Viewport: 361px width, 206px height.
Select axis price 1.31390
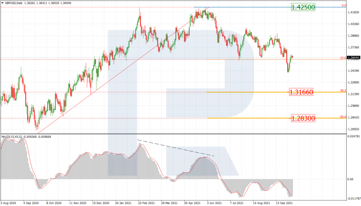(x=353, y=94)
